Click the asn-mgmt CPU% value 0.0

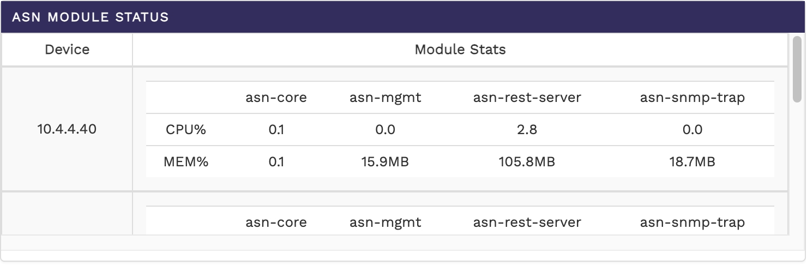386,130
